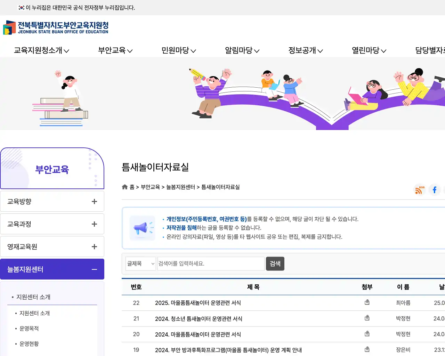Click the Facebook share icon
This screenshot has height=356, width=445.
[x=434, y=189]
